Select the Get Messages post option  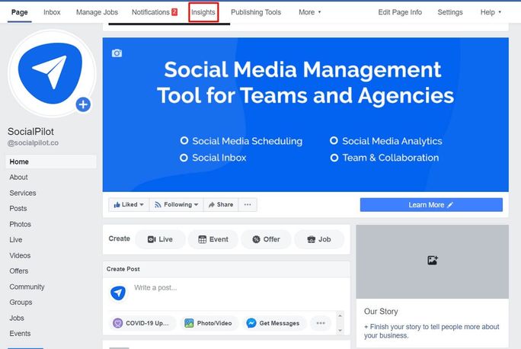[273, 323]
